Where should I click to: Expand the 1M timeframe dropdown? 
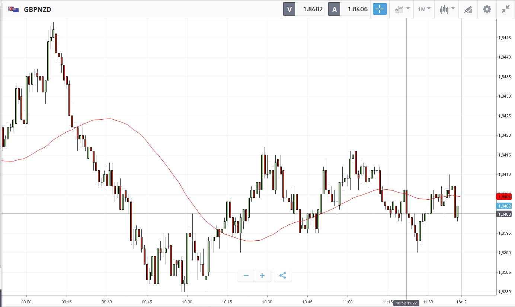click(x=424, y=9)
